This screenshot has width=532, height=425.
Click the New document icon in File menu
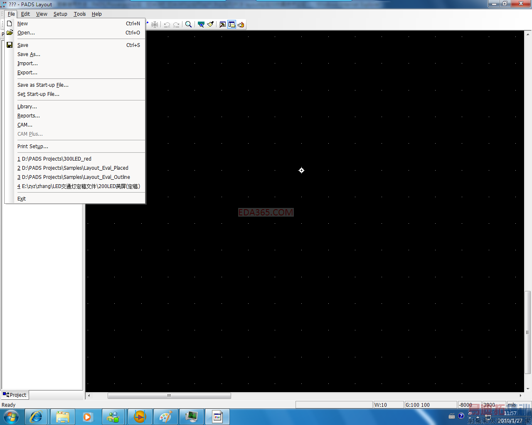[x=10, y=24]
